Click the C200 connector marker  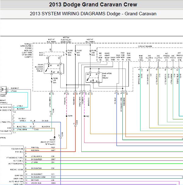pyautogui.click(x=76, y=126)
